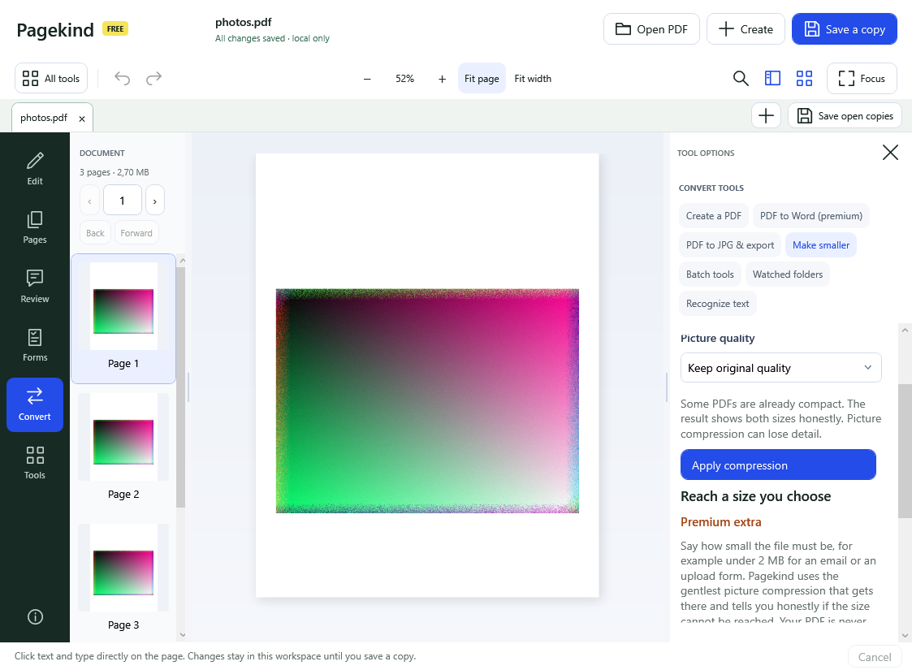This screenshot has width=912, height=670.
Task: Undo the last change
Action: (x=122, y=78)
